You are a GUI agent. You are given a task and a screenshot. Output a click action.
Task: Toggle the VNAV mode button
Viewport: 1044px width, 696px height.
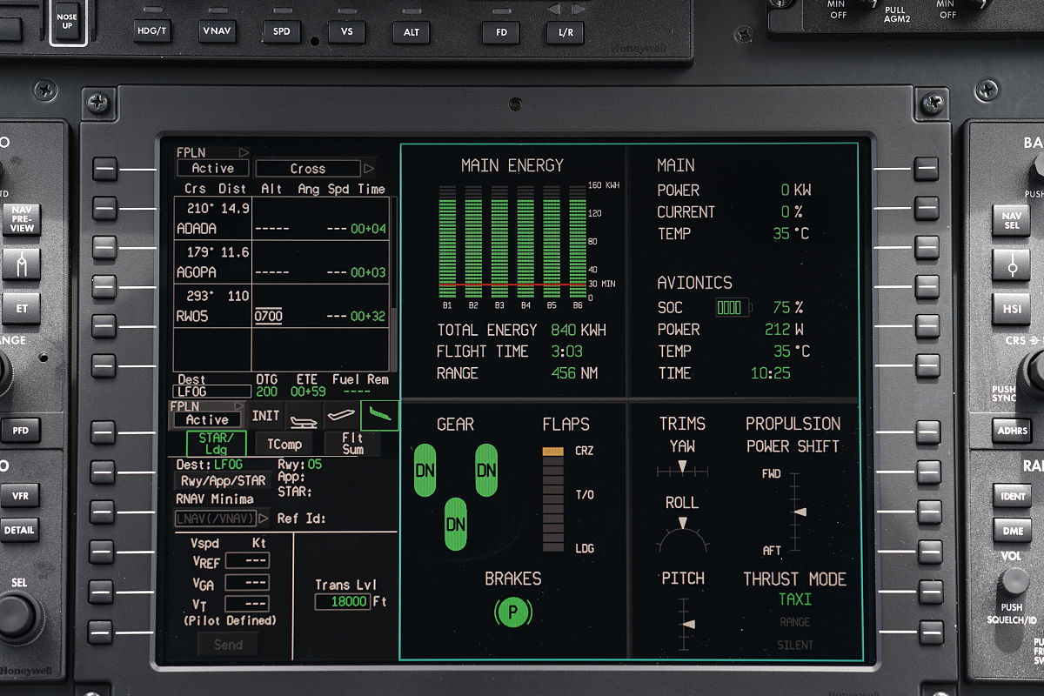[218, 30]
